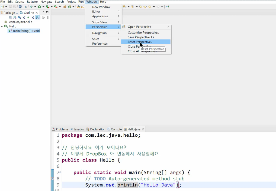Click the New Java Package icon
The width and height of the screenshot is (276, 191).
click(x=65, y=7)
